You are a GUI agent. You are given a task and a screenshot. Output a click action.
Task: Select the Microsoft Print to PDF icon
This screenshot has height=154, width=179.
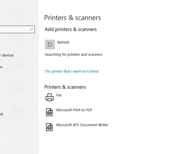49,112
